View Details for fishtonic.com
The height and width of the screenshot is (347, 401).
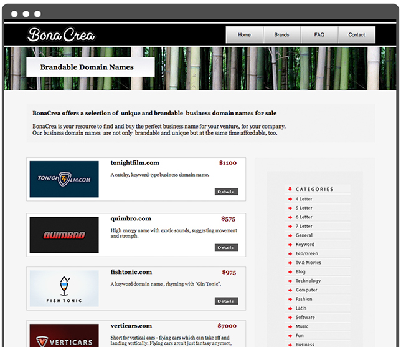tap(226, 301)
